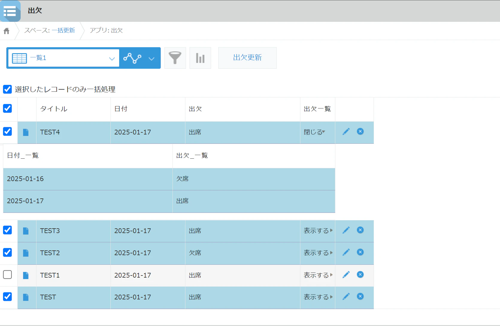
Task: Click the pencil icon for TEST1 row
Action: point(346,275)
